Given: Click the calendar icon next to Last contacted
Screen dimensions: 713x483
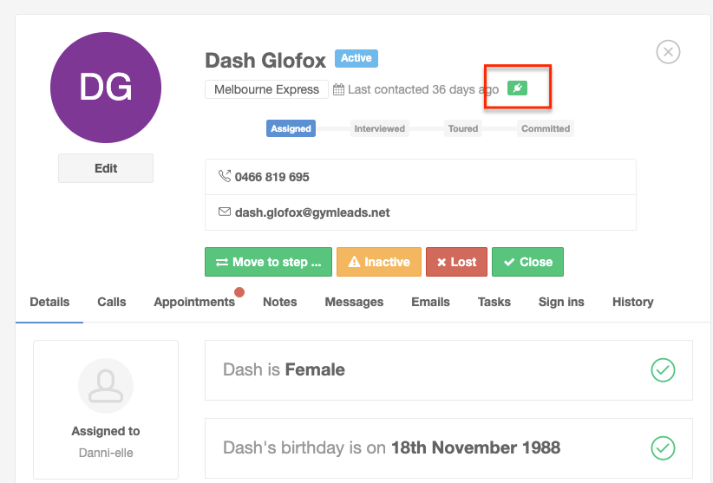Looking at the screenshot, I should coord(339,89).
